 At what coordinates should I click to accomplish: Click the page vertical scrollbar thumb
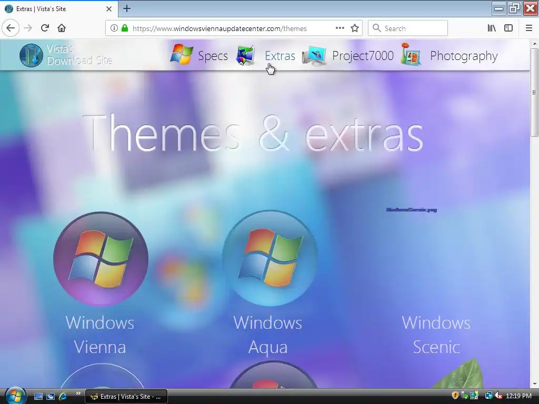[534, 93]
